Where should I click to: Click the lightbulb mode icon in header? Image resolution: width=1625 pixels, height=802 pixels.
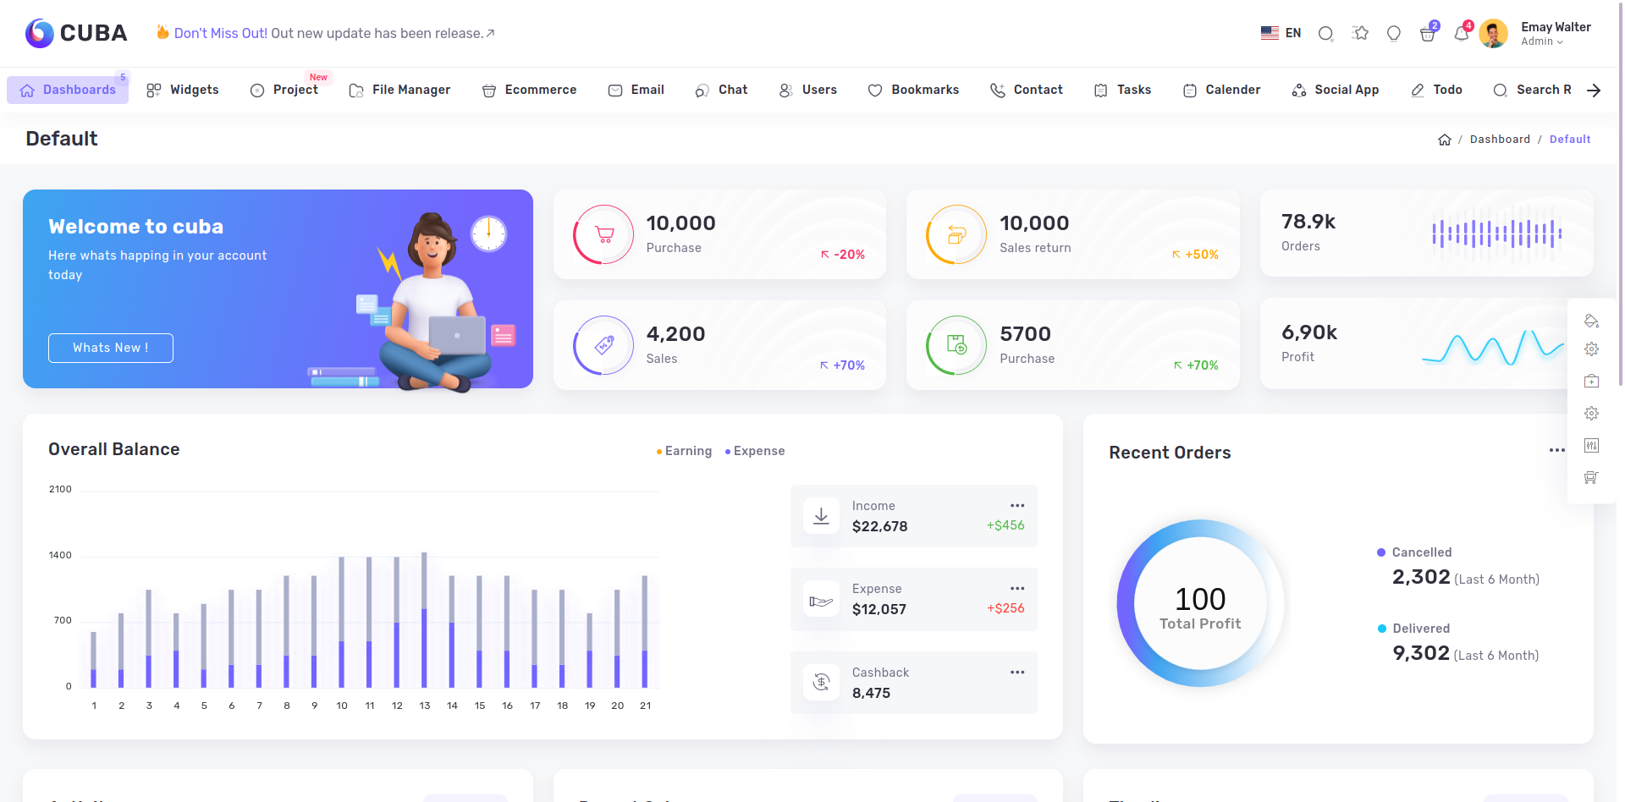click(1394, 33)
